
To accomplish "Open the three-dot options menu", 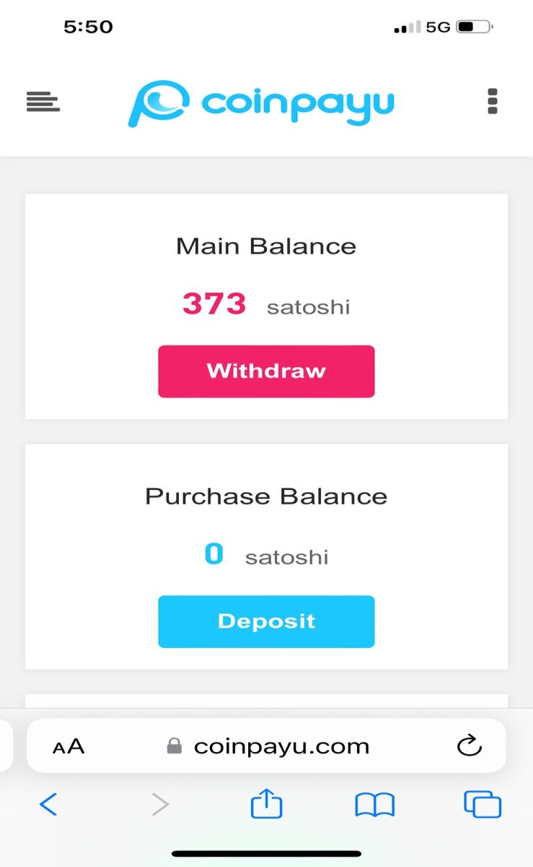I will [x=493, y=102].
